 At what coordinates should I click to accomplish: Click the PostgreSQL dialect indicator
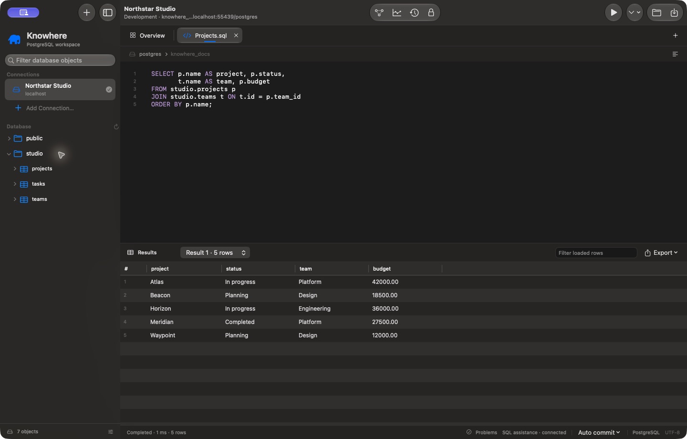click(x=646, y=432)
